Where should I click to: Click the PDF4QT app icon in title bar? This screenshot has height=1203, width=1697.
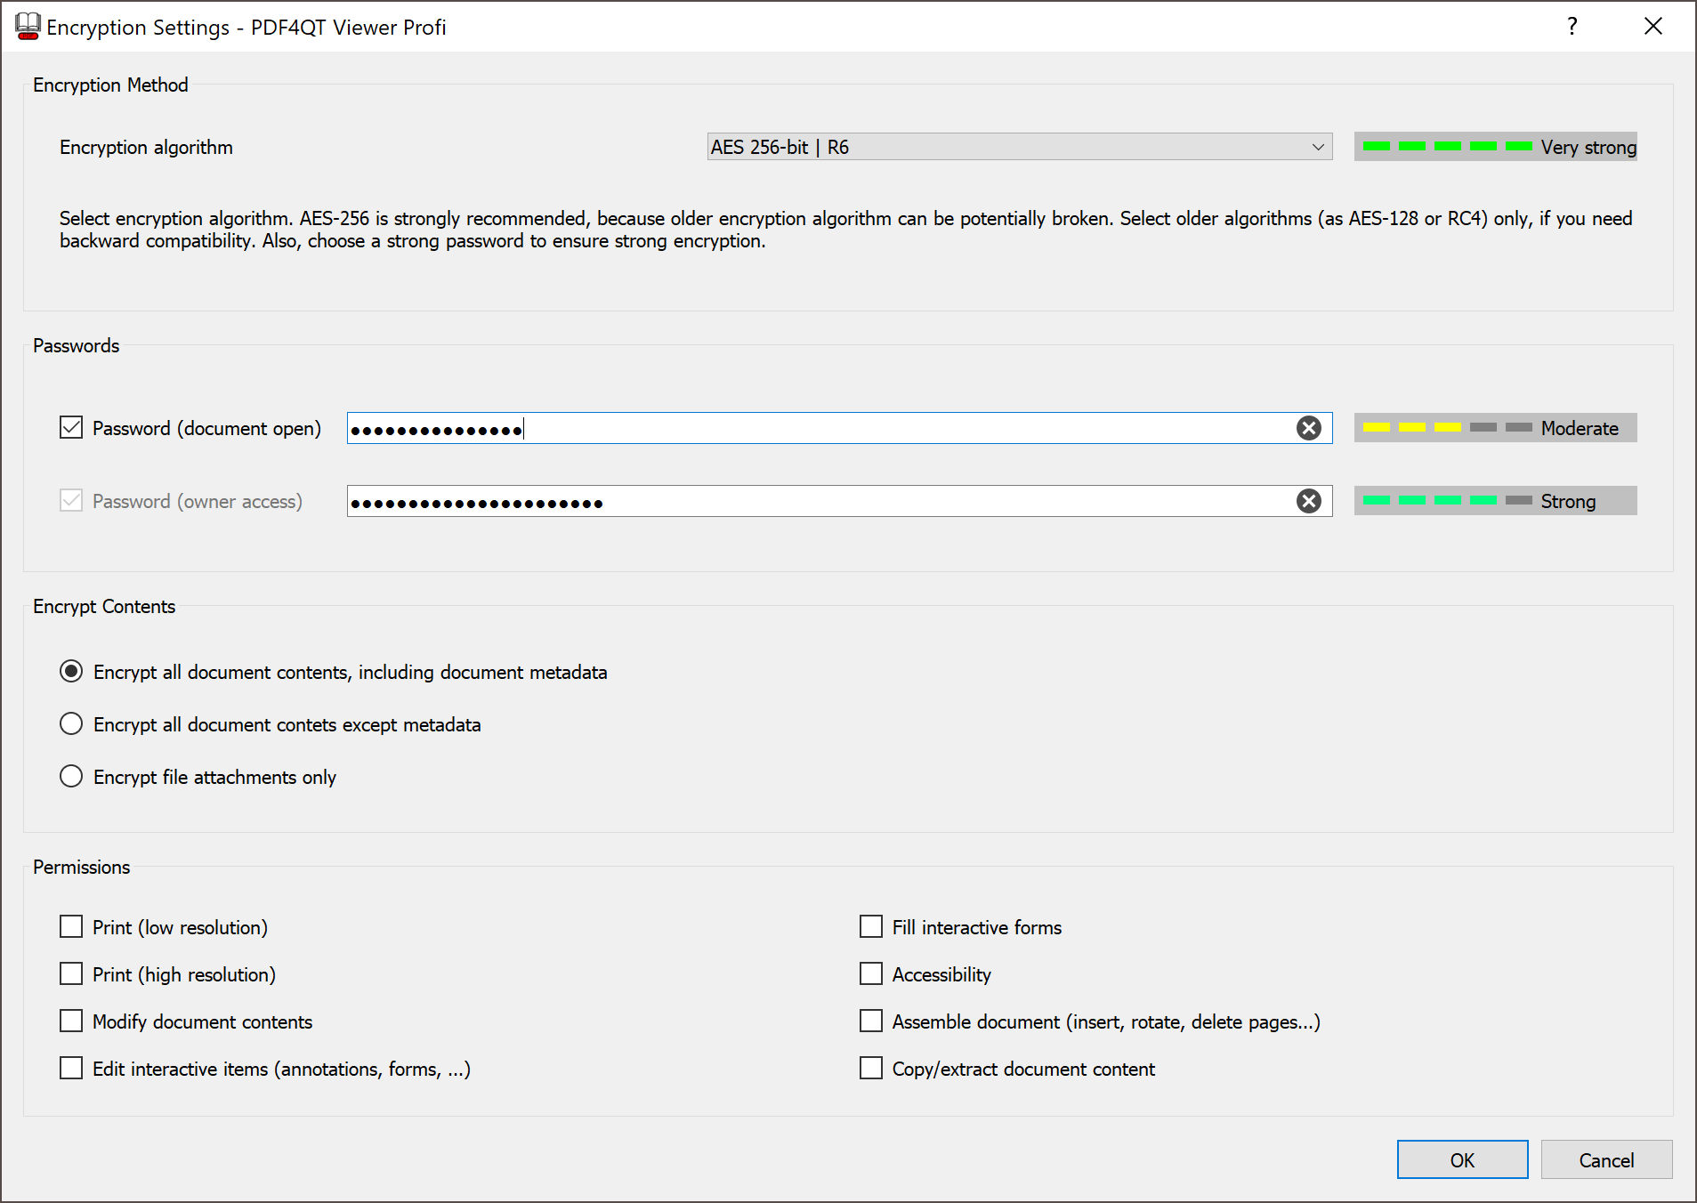(28, 27)
